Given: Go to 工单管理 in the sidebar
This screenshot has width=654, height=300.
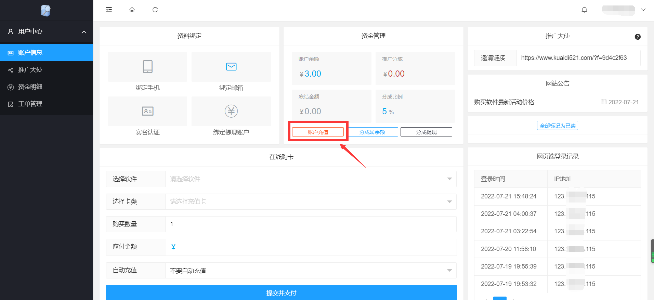Looking at the screenshot, I should [x=30, y=104].
